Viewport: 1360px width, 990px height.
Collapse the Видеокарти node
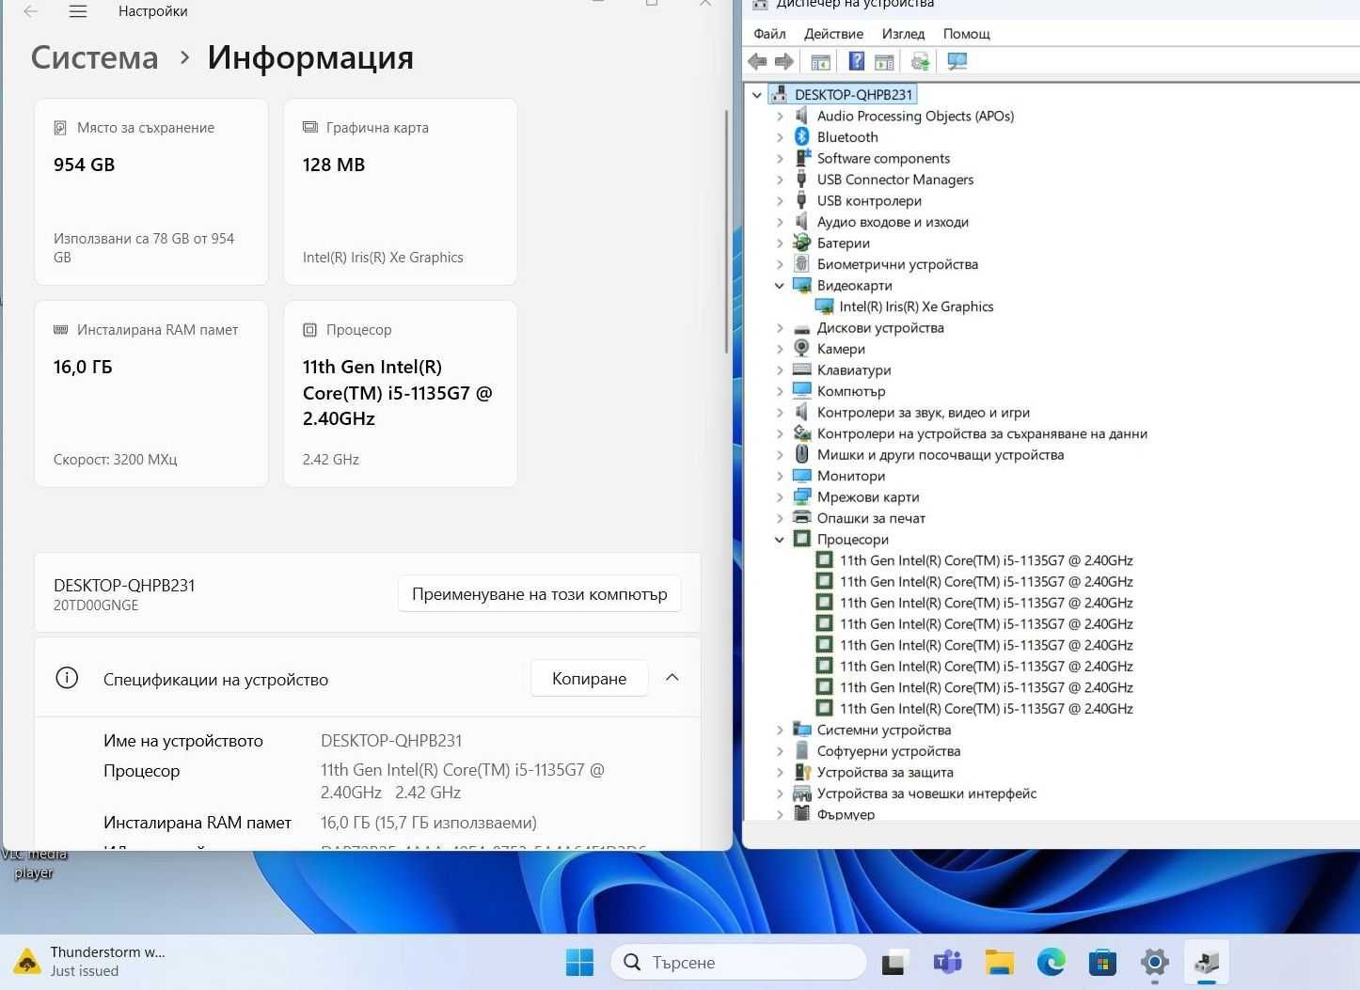click(780, 286)
